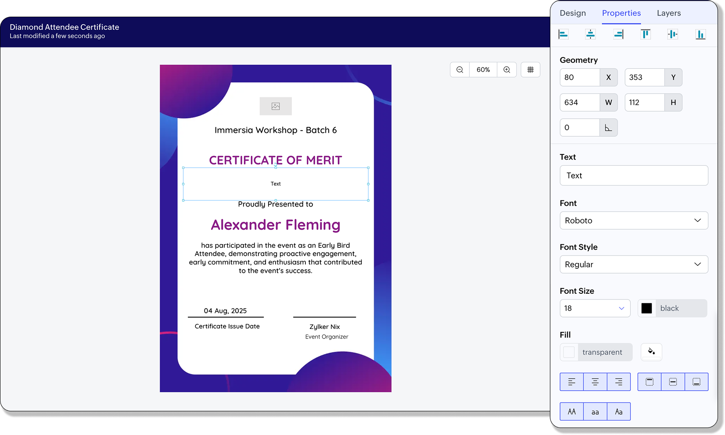Viewport: 725px width, 435px height.
Task: Click the align left edges icon
Action: click(x=563, y=34)
